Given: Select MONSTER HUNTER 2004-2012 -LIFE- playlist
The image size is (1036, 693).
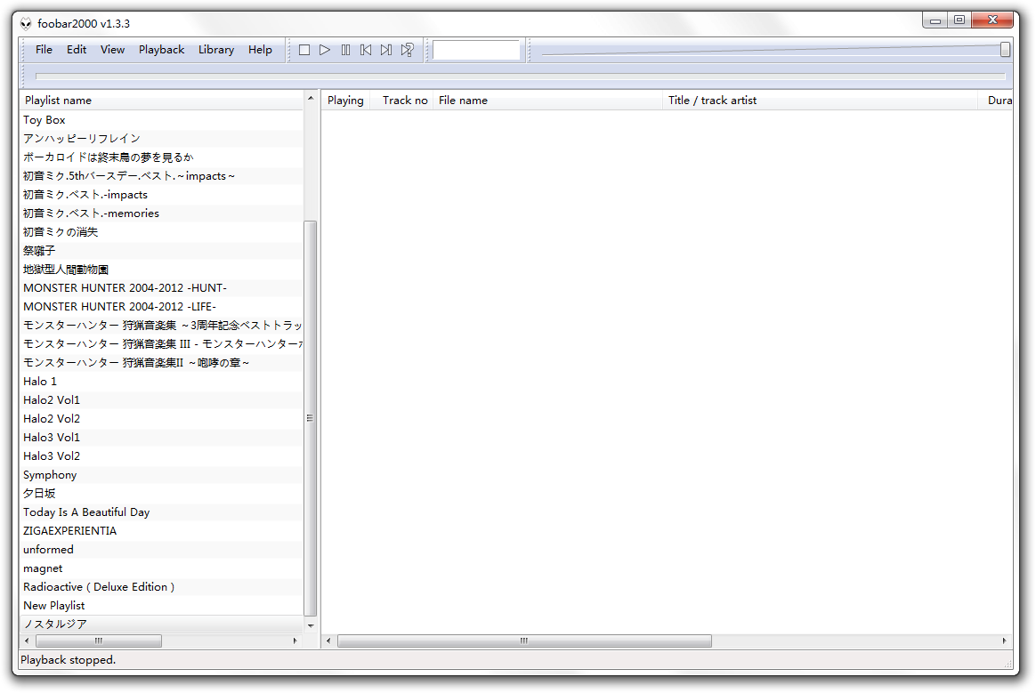Looking at the screenshot, I should (162, 307).
